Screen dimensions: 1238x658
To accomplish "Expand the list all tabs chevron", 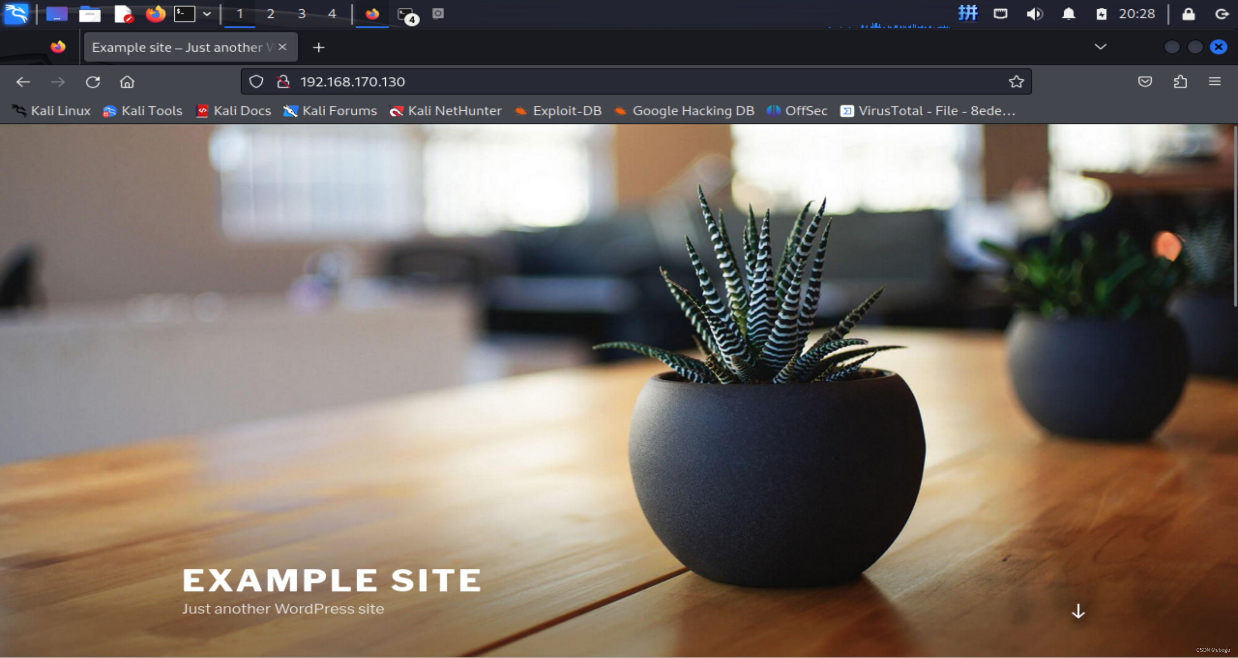I will pyautogui.click(x=1100, y=47).
